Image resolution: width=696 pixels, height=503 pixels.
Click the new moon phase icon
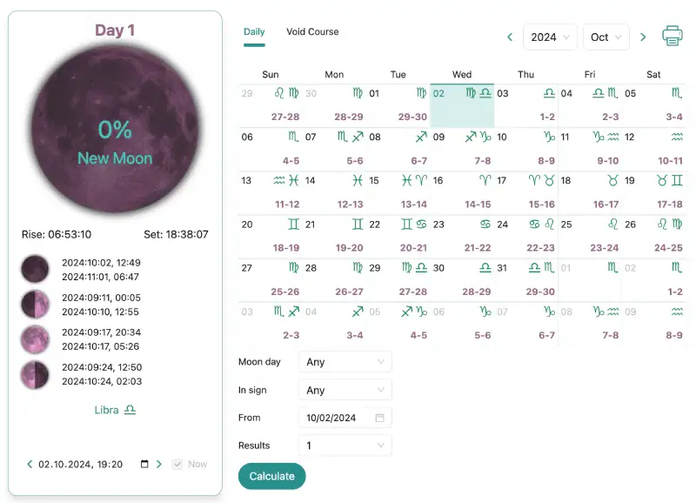click(x=36, y=269)
